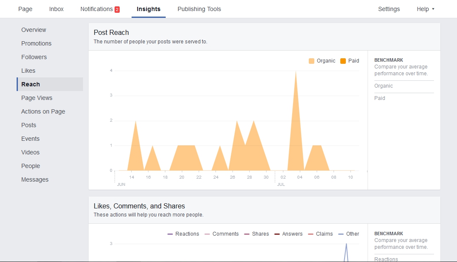View the Videos insights

[30, 152]
